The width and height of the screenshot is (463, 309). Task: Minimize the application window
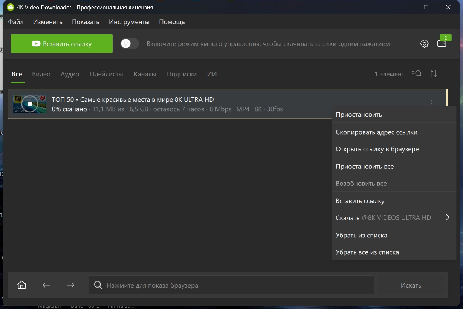(x=404, y=7)
